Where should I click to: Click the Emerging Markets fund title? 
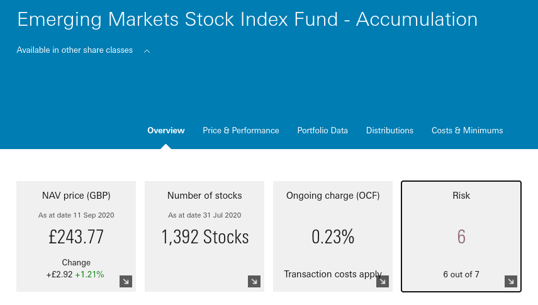point(247,19)
